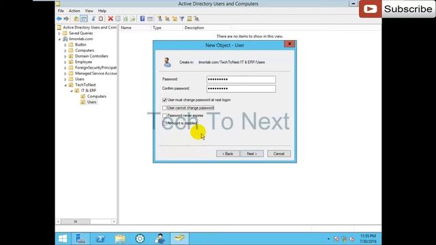The height and width of the screenshot is (245, 436).
Task: Click the Export List toolbar icon
Action: (x=133, y=18)
